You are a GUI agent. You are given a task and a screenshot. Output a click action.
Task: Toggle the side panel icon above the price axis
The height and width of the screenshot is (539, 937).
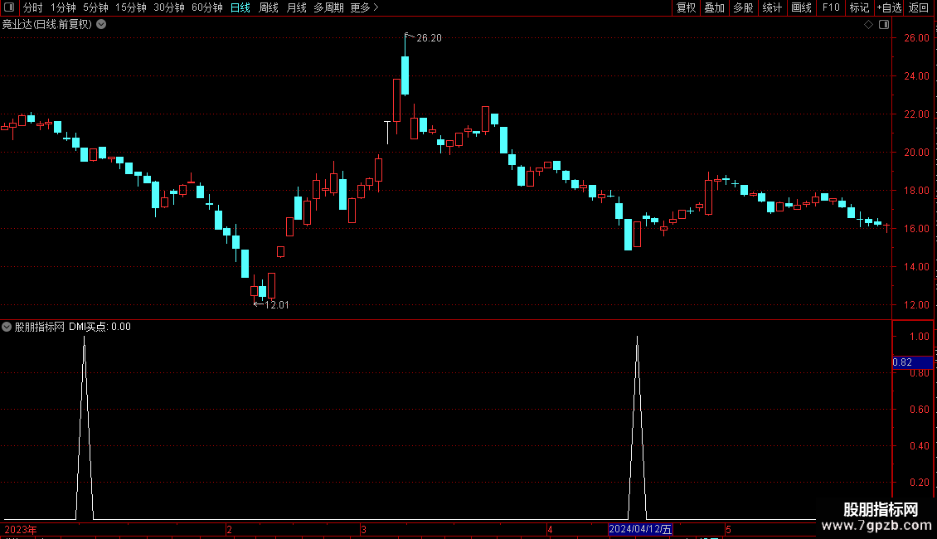click(x=884, y=25)
